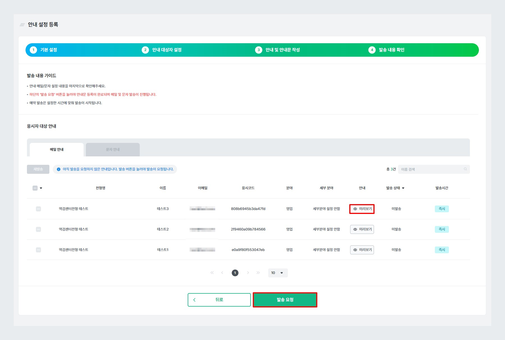Preview the mail for 테스트3 via 미리보기
Viewport: 505px width, 340px height.
[x=362, y=209]
